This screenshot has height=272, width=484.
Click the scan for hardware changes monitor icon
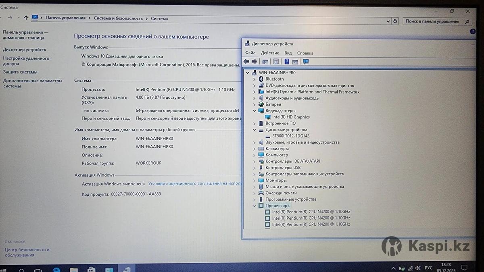click(x=306, y=62)
